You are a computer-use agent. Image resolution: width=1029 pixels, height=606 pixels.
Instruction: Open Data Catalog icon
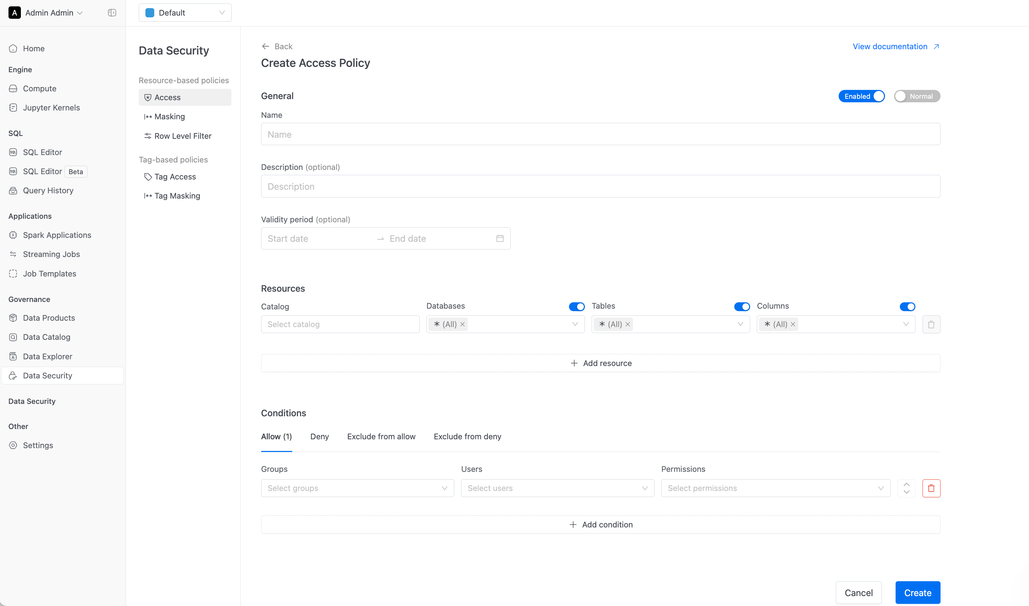[13, 337]
